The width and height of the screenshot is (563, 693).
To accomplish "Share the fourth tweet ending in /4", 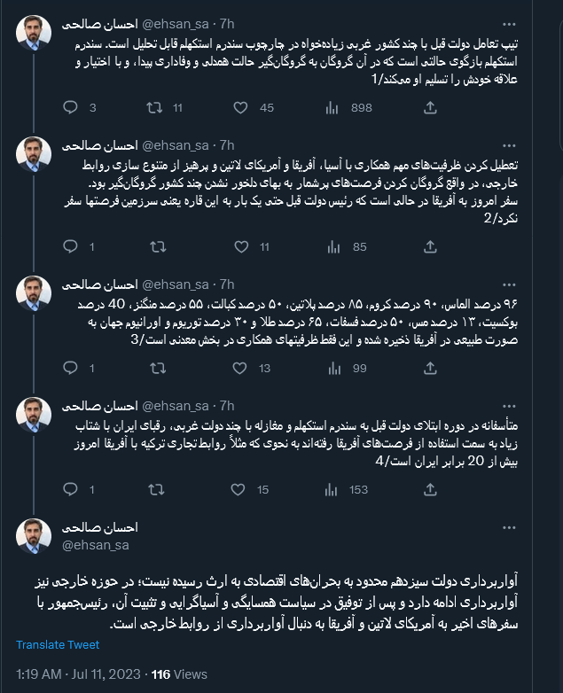I will (430, 489).
